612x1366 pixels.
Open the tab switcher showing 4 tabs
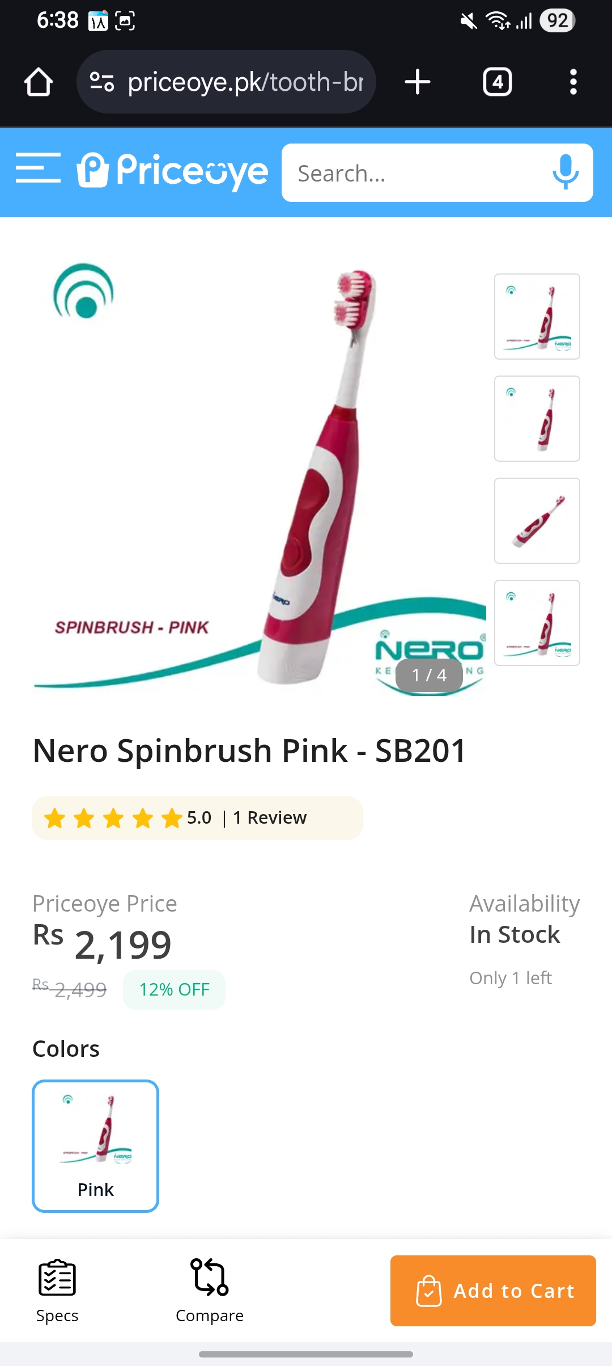click(497, 82)
